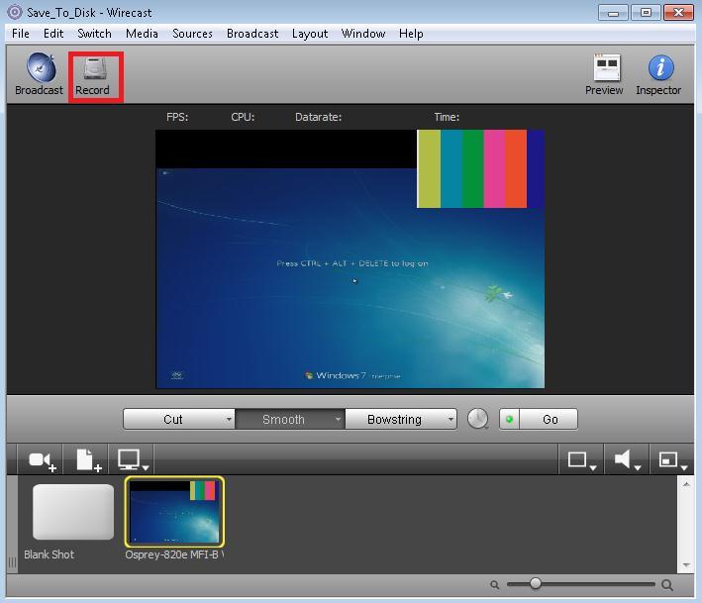Open the desktop presenter monitor icon menu
The height and width of the screenshot is (603, 702).
point(132,459)
